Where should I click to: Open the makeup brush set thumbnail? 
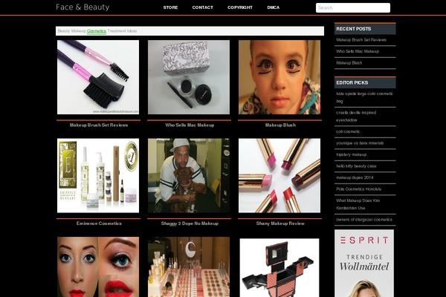click(x=98, y=77)
